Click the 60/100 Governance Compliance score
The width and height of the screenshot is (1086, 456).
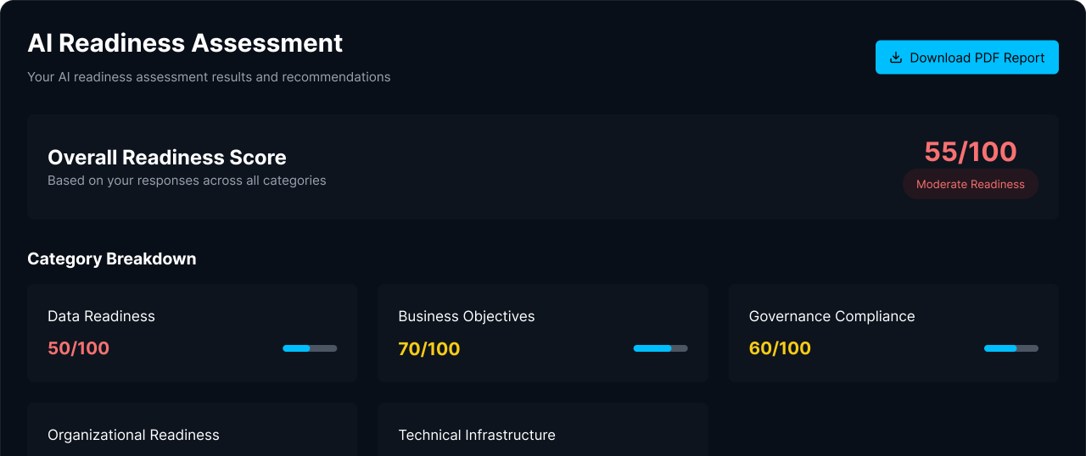[x=780, y=348]
